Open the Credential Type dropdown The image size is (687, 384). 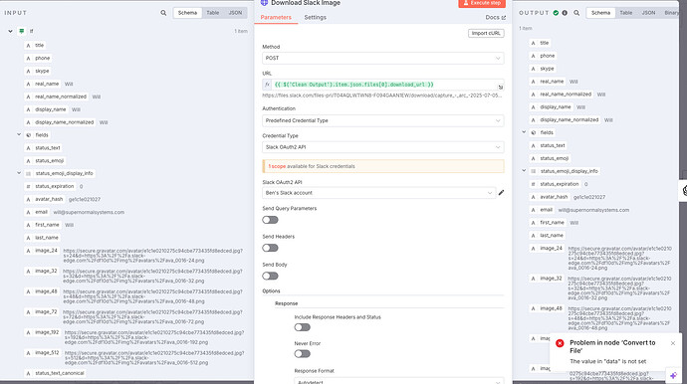click(383, 147)
